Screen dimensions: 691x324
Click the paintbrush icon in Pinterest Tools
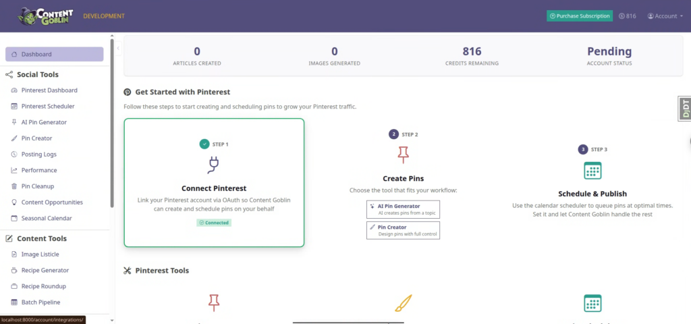[x=403, y=303]
